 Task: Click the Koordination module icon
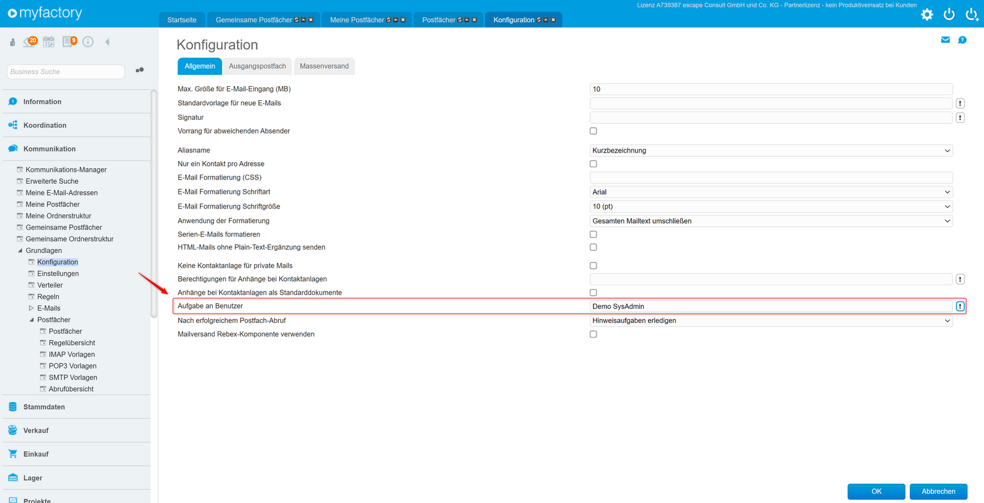(x=13, y=125)
